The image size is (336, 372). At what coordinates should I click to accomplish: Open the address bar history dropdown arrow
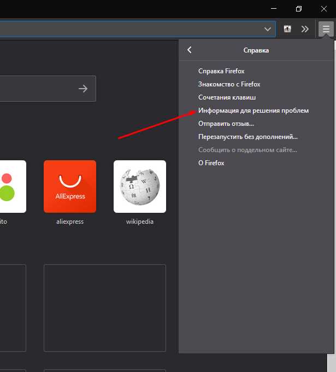pos(268,29)
